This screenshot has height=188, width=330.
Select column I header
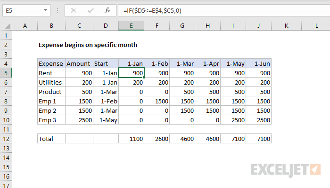[233, 26]
